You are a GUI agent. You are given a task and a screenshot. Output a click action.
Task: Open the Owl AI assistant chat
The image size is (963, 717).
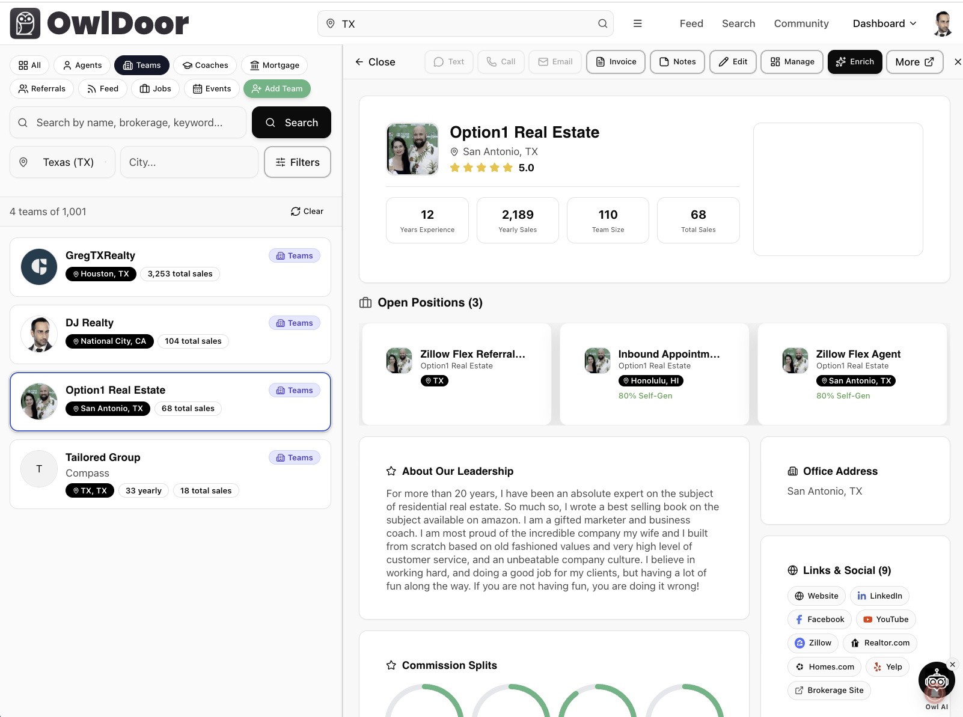[936, 682]
